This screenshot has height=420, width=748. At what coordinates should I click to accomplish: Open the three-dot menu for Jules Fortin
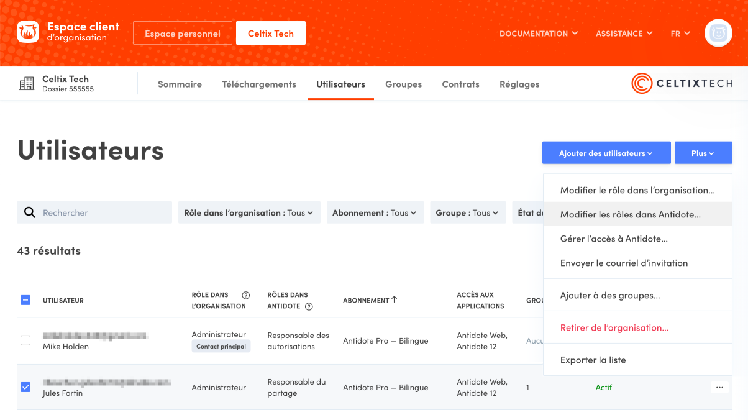coord(719,387)
